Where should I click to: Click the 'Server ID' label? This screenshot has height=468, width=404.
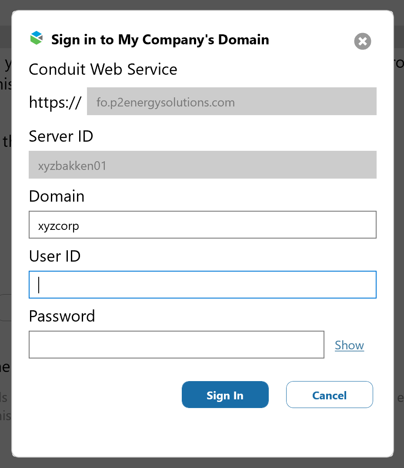61,137
